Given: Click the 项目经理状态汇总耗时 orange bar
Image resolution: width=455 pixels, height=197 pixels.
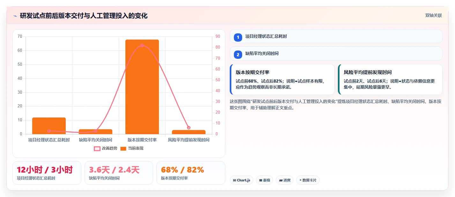Looking at the screenshot, I should click(49, 126).
